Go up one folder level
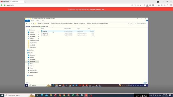 coord(33,24)
